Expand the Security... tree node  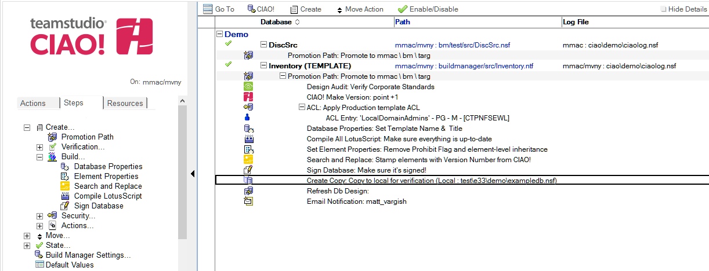pos(39,216)
